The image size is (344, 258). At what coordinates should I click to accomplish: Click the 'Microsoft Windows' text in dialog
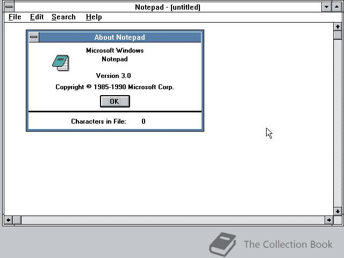click(x=114, y=51)
